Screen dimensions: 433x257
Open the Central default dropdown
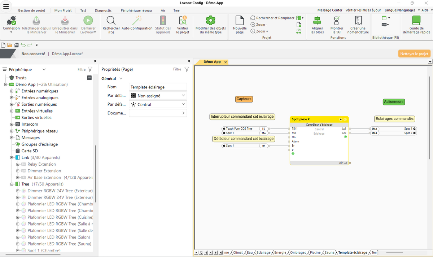pyautogui.click(x=158, y=104)
